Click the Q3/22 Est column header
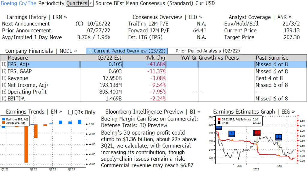Viewport: 307px width, 172px height. [101, 58]
